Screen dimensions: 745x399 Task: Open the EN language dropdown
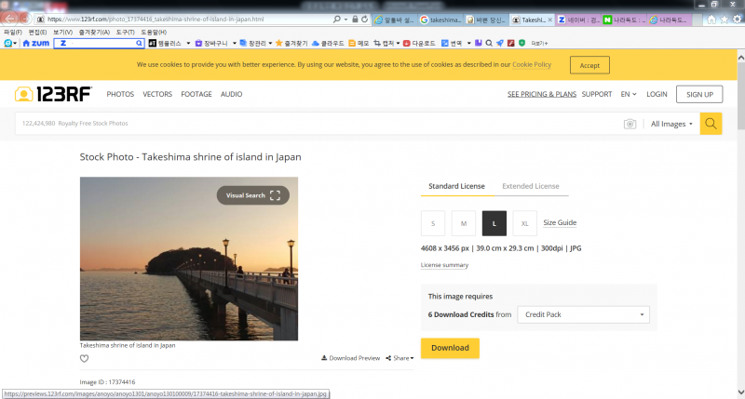coord(629,94)
